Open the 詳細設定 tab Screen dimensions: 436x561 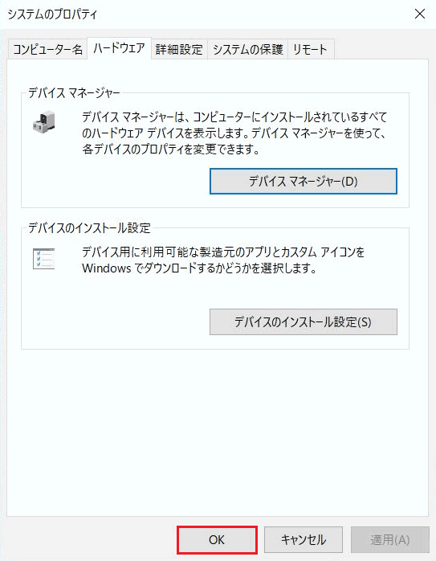(x=179, y=49)
